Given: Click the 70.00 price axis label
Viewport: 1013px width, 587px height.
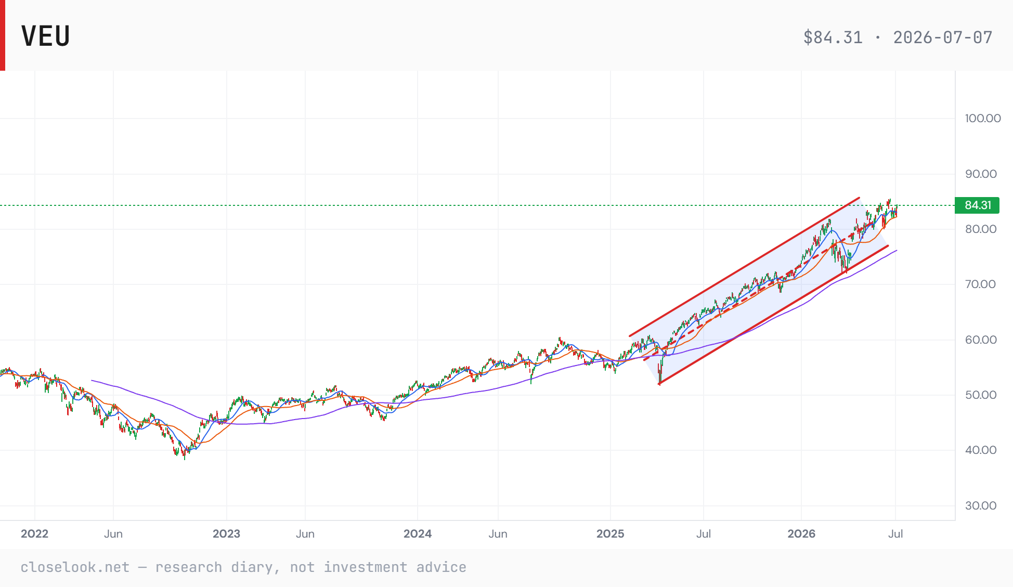Looking at the screenshot, I should click(x=981, y=284).
